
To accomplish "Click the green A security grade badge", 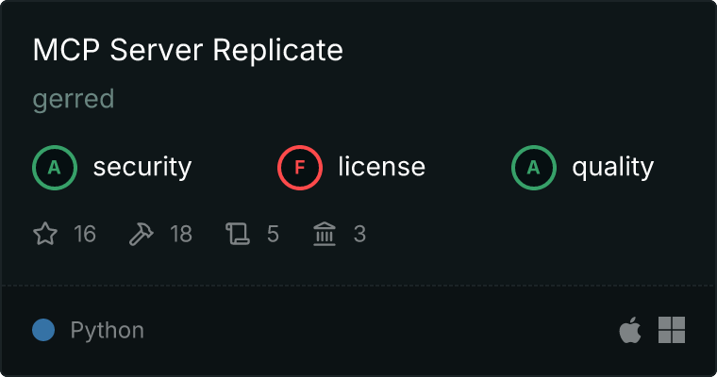I will click(x=55, y=168).
